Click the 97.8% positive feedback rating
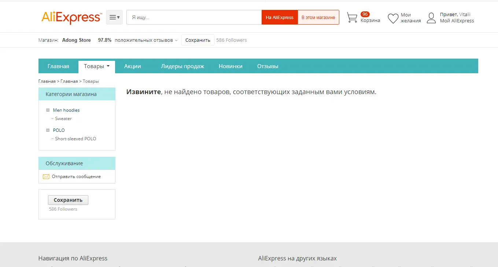The width and height of the screenshot is (498, 267). coord(105,40)
